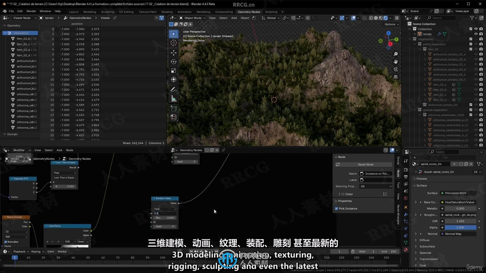The image size is (486, 273).
Task: Hide fern_02_a with eye icon
Action: pyautogui.click(x=476, y=85)
